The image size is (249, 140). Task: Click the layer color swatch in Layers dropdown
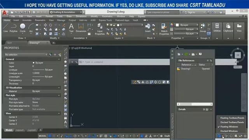[118, 25]
